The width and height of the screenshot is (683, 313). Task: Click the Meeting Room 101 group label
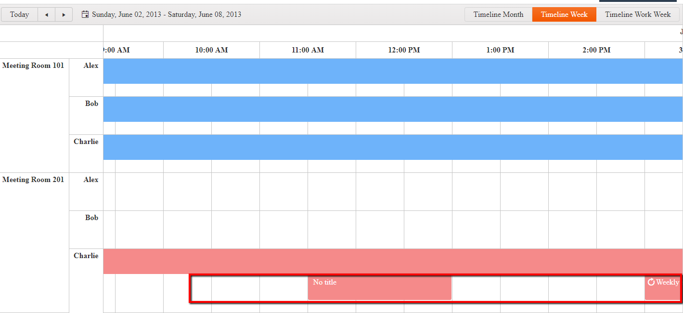pyautogui.click(x=33, y=65)
